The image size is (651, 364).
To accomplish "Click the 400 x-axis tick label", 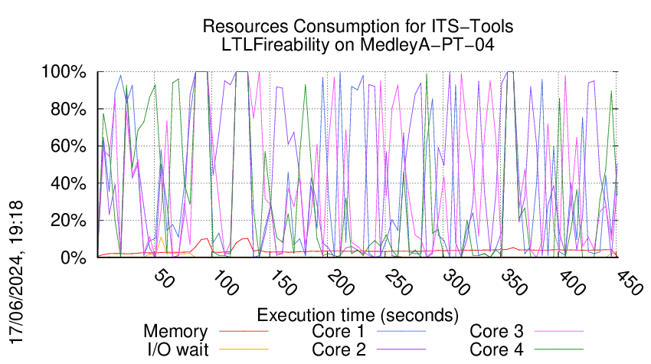I will [x=571, y=283].
